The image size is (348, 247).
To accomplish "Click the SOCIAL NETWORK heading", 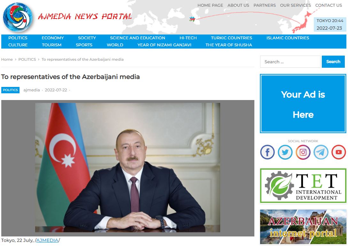I will (x=303, y=141).
